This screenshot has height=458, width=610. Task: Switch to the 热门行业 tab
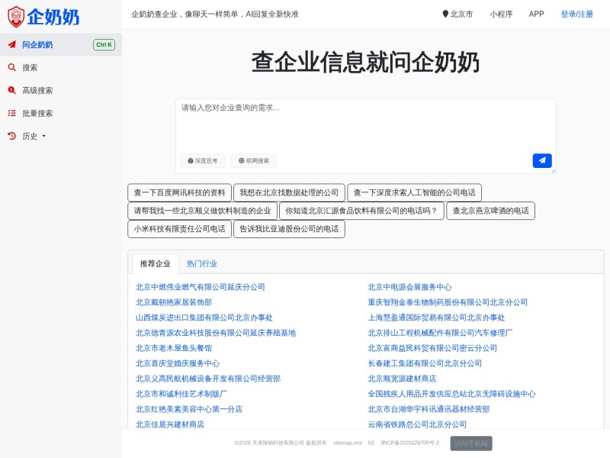[201, 263]
